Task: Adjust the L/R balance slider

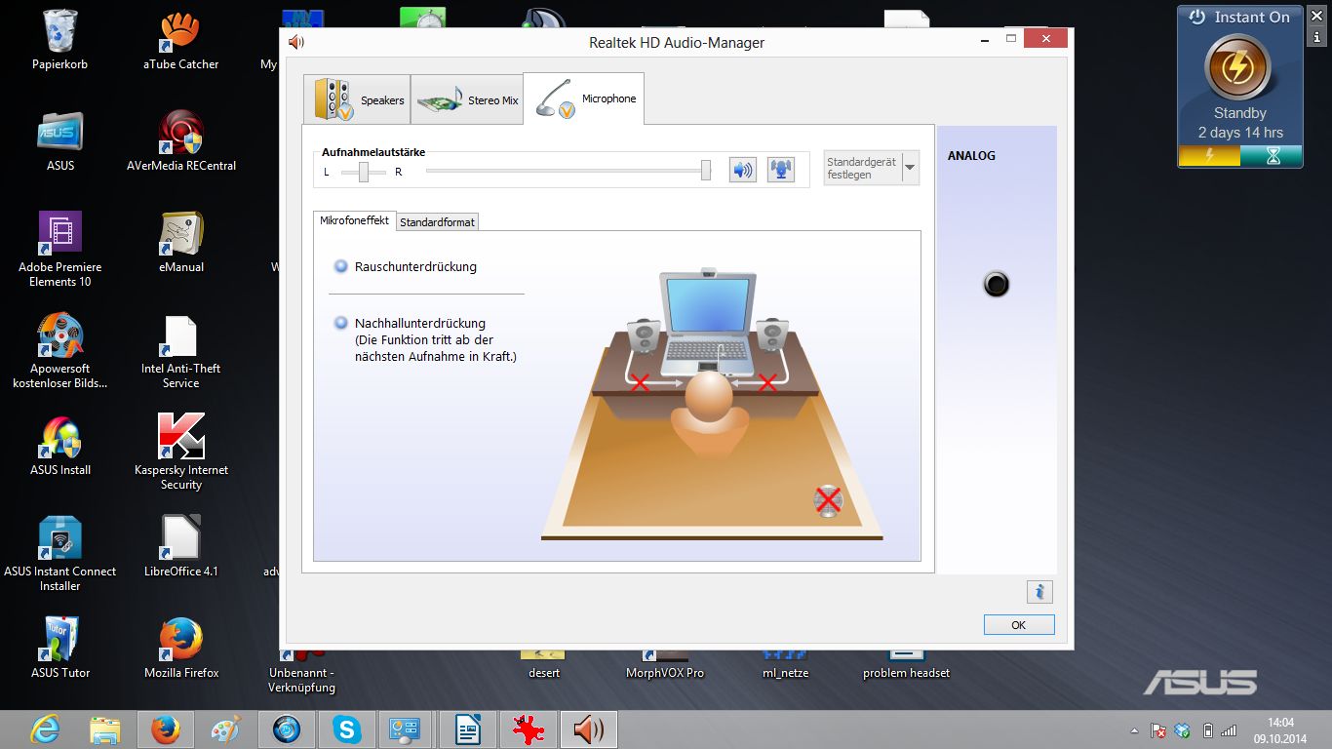Action: point(364,172)
